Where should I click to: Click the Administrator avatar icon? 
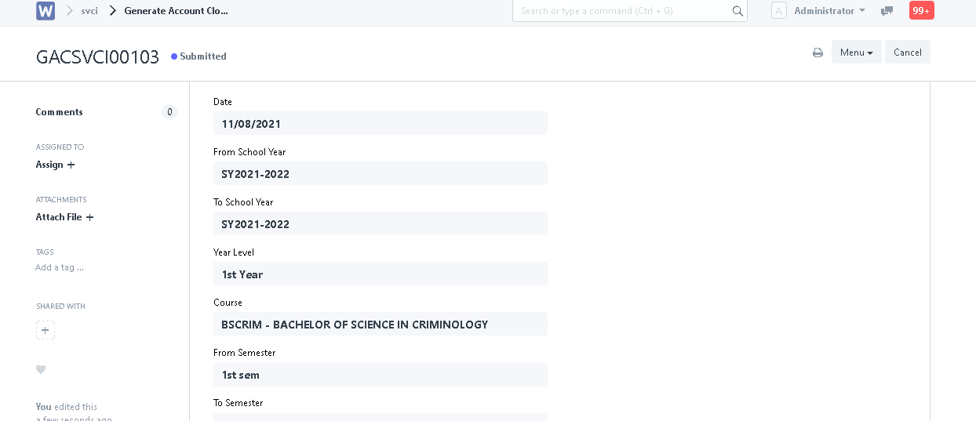click(x=778, y=11)
